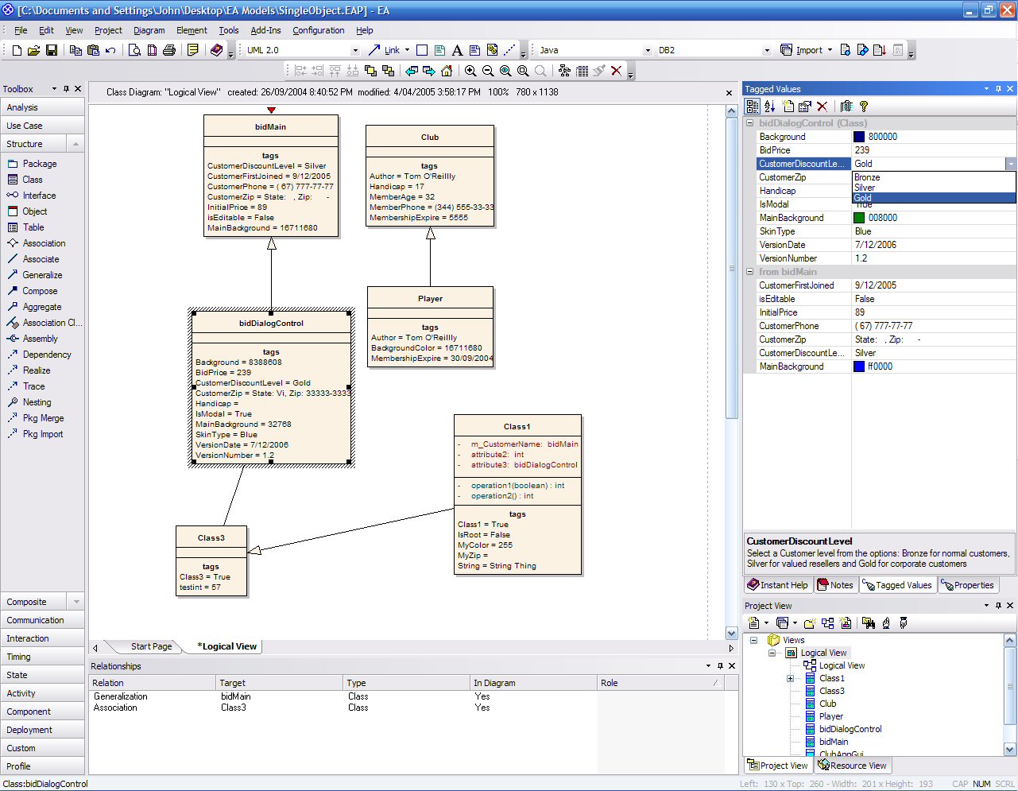1018x791 pixels.
Task: Open the Element menu
Action: coord(192,30)
